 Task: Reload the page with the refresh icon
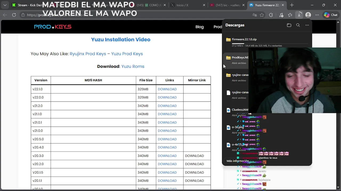(x=14, y=15)
